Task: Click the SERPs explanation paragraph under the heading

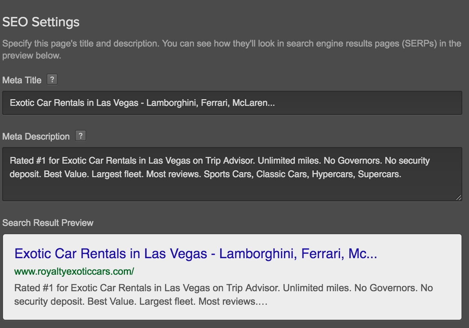Action: coord(231,50)
